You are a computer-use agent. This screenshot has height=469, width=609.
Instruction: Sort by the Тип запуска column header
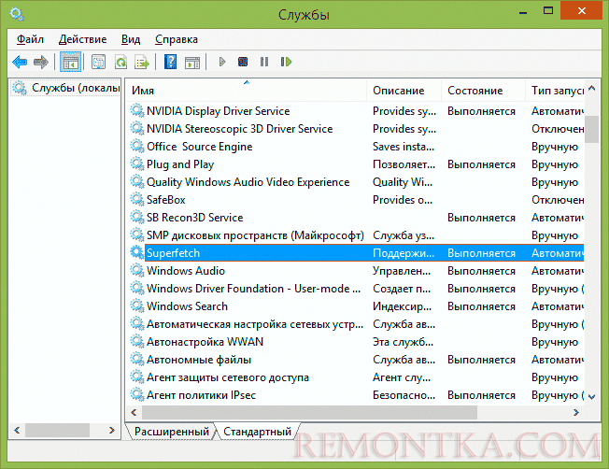555,90
